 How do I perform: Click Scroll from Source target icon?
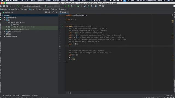[46, 12]
